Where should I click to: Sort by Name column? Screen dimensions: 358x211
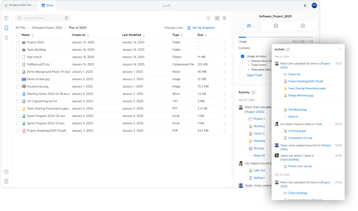pos(28,35)
